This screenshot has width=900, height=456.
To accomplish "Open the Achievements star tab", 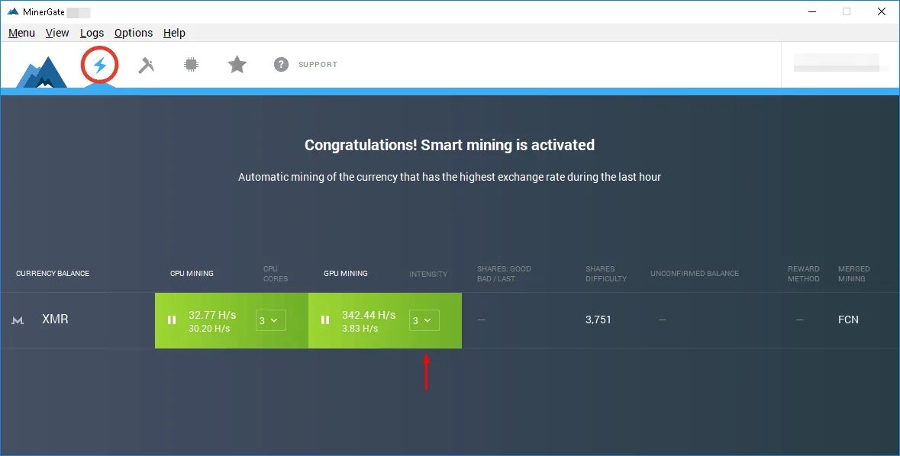I will tap(237, 64).
